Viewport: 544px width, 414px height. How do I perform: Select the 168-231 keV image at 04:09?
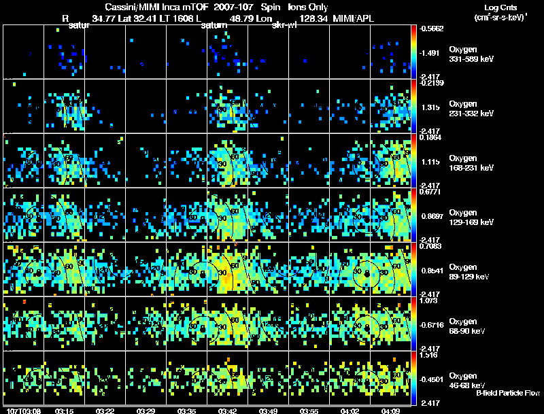pos(390,160)
